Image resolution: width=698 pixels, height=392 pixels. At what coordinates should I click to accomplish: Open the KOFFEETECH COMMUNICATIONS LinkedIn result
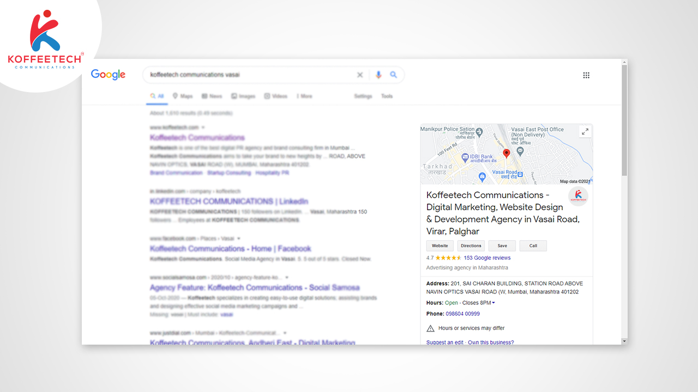(229, 201)
